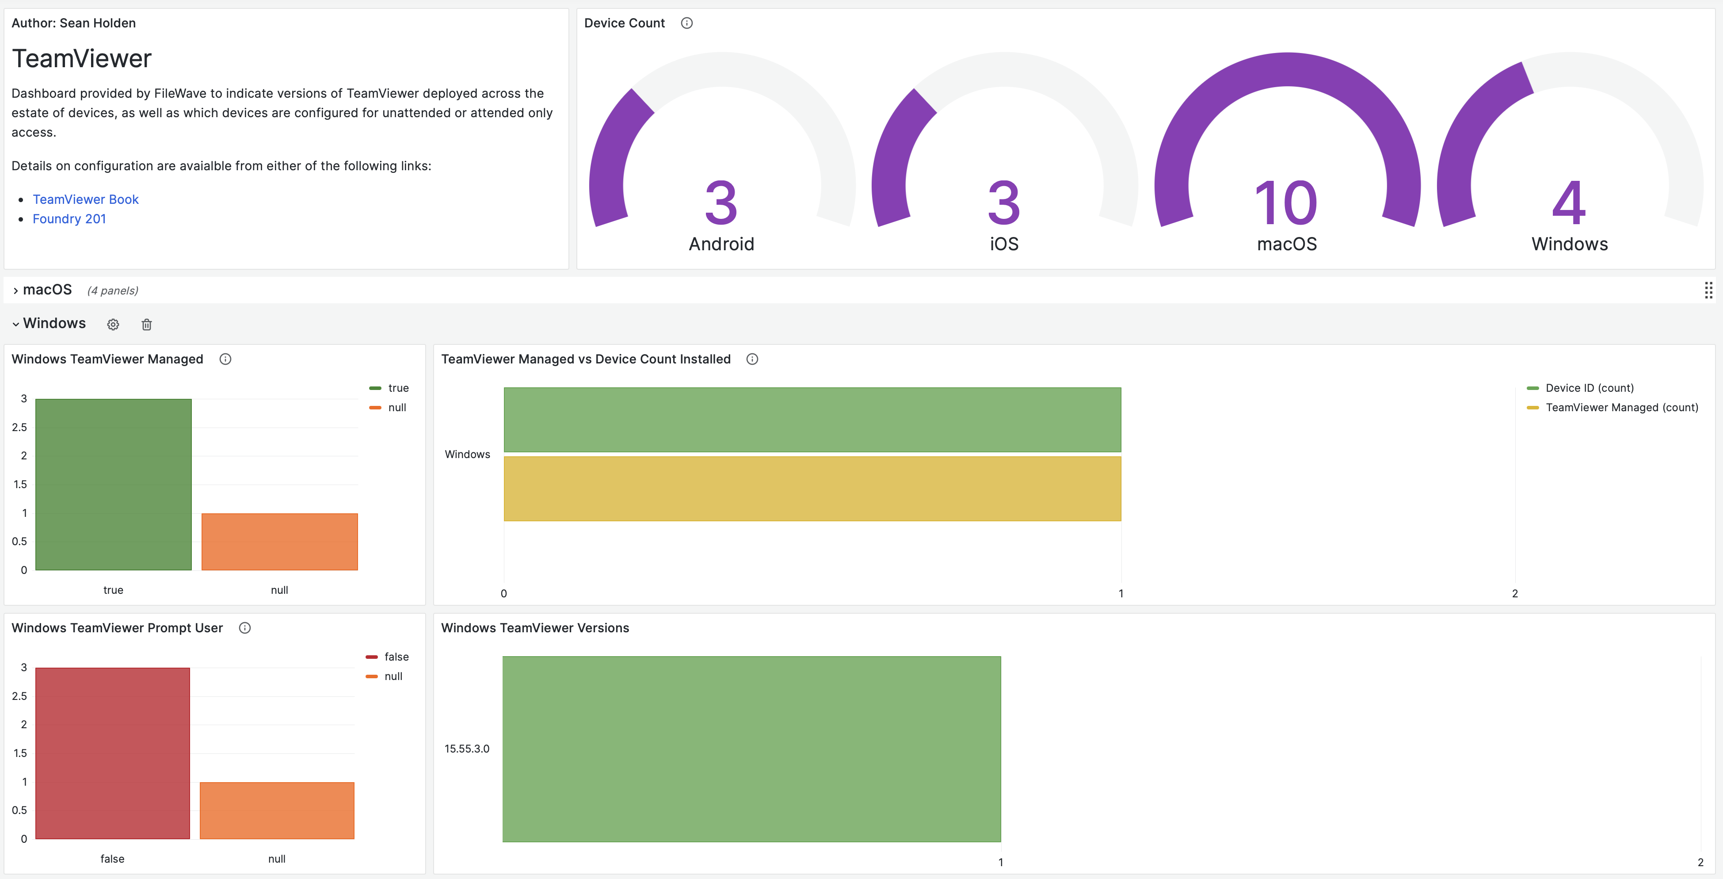Show info for Windows TeamViewer Managed panel
Screen dimensions: 1723x879
point(225,359)
